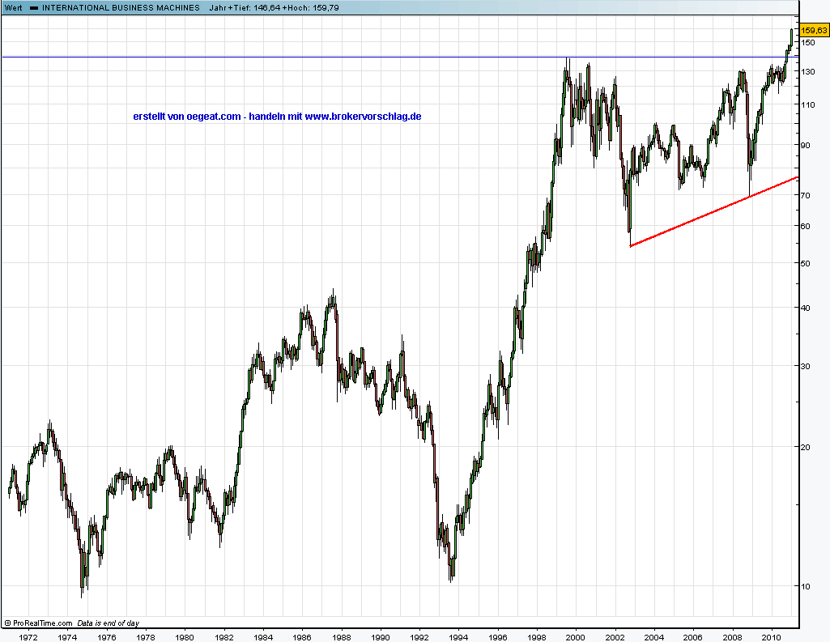Select the red rising trendline
830x642 pixels.
(x=714, y=212)
